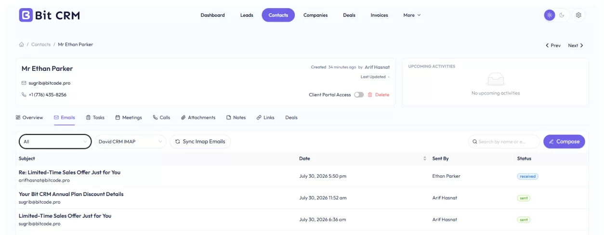
Task: Open 'Your Bit CRM Annual Plan Discount Details' email
Action: (x=71, y=194)
